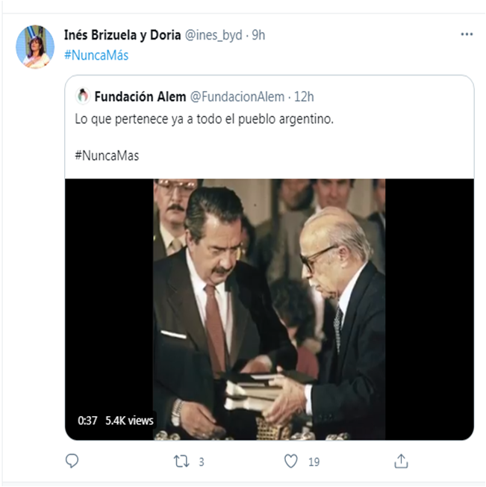Image resolution: width=486 pixels, height=487 pixels.
Task: Click the 5.4K views label
Action: tap(129, 421)
